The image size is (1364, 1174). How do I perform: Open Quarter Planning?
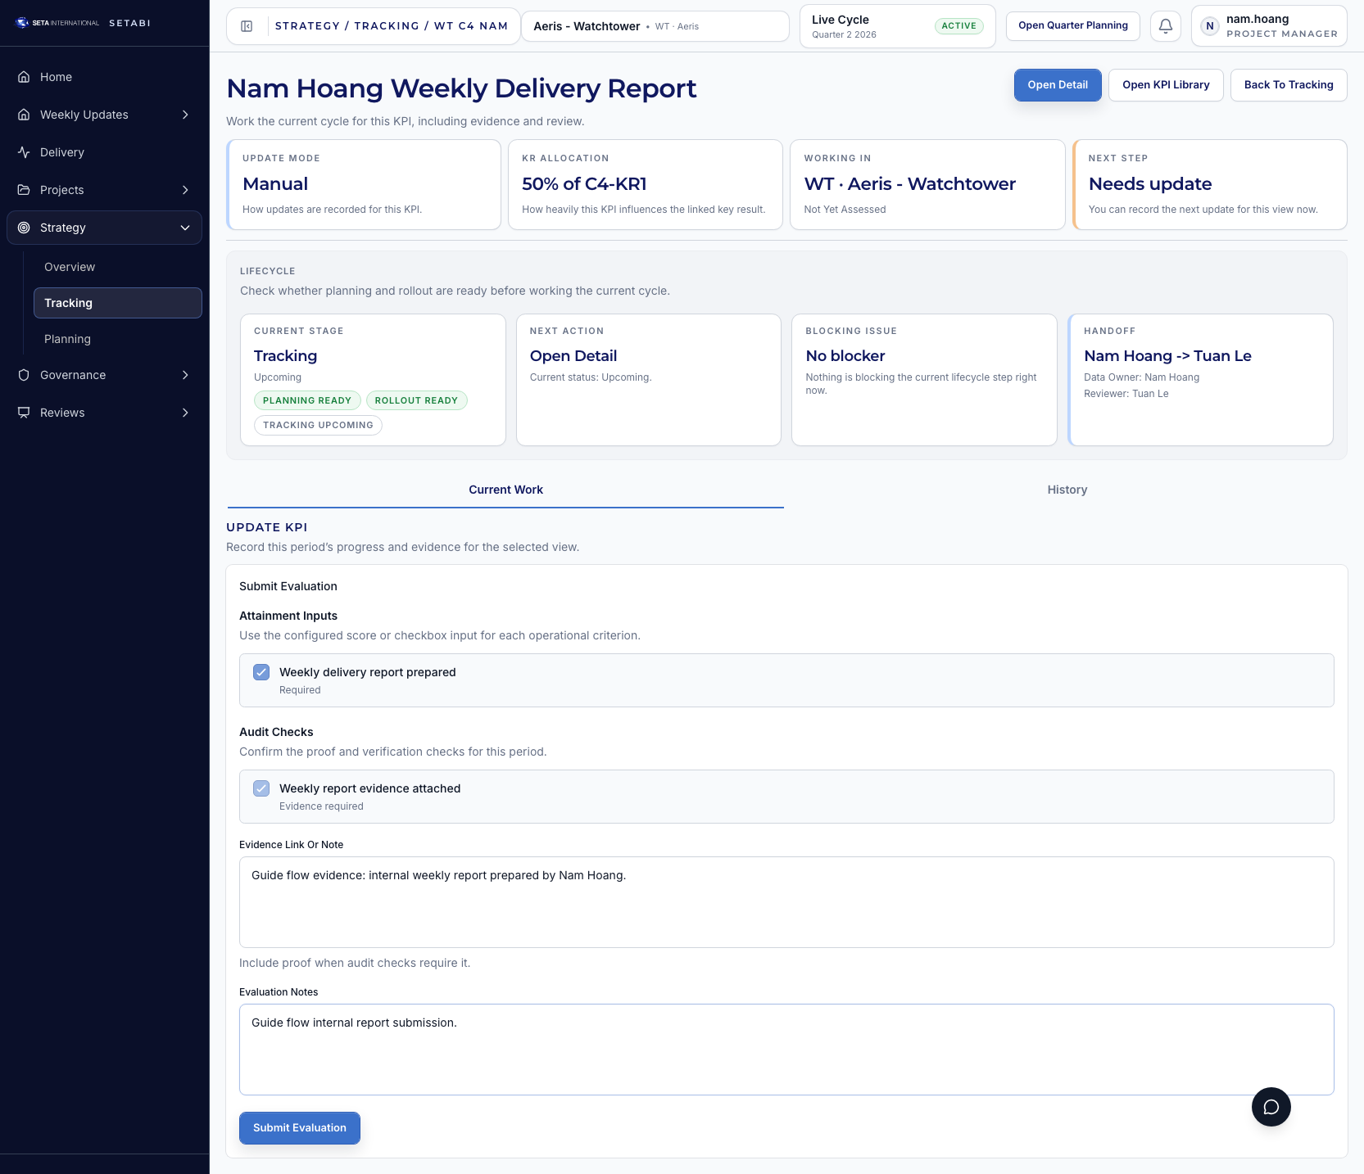click(x=1072, y=25)
